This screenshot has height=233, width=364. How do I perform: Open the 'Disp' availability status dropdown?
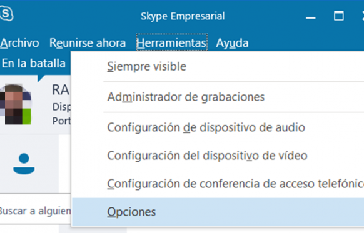61,107
